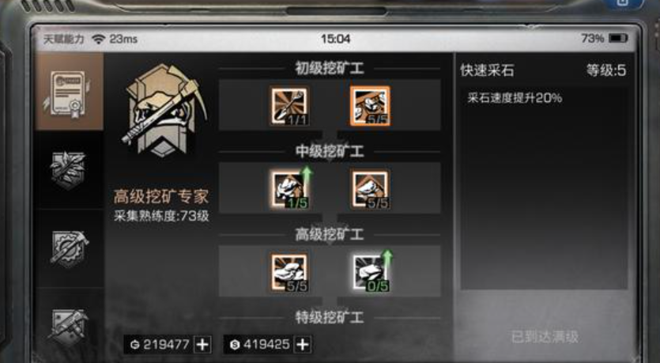The height and width of the screenshot is (363, 660).
Task: Add gold currency with plus next to 219477
Action: click(x=202, y=345)
